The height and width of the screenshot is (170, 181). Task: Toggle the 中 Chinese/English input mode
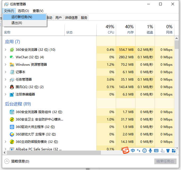[133, 151]
